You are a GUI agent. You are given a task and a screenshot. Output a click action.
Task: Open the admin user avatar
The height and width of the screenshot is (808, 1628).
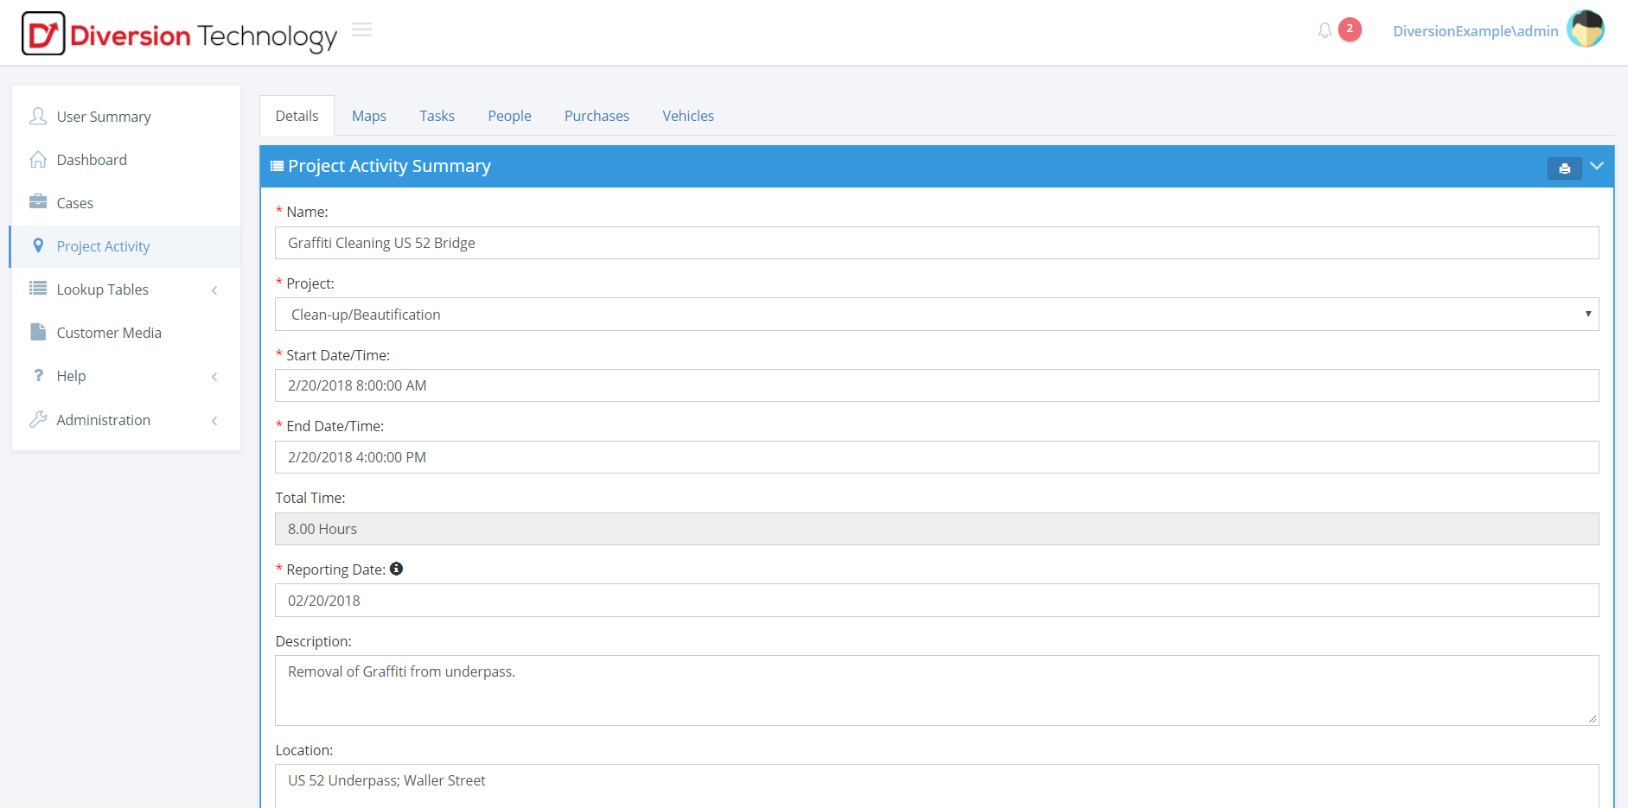[1585, 30]
